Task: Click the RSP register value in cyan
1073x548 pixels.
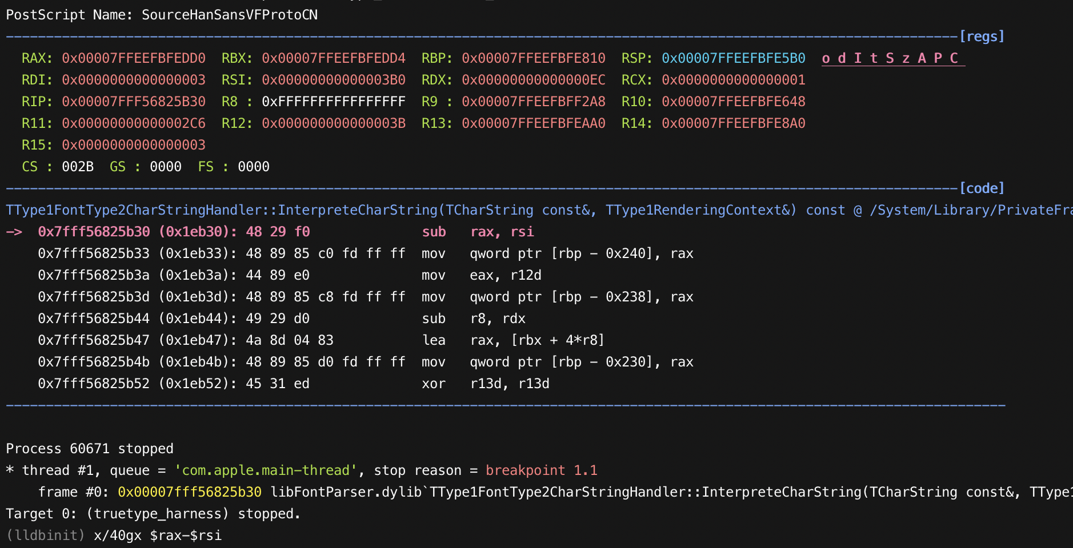Action: click(733, 58)
